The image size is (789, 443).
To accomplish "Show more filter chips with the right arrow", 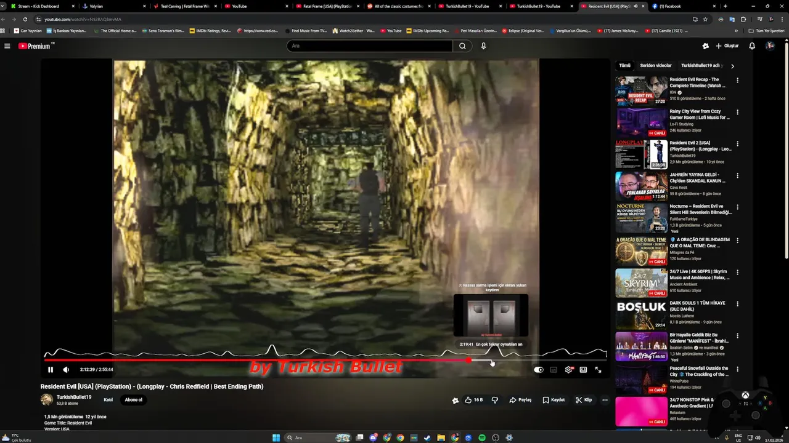I will pos(732,66).
